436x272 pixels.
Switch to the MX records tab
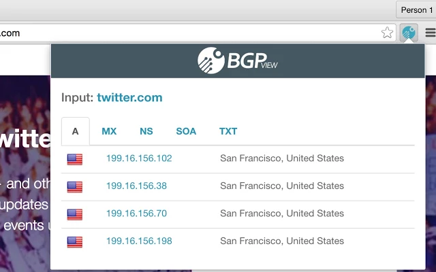click(109, 131)
